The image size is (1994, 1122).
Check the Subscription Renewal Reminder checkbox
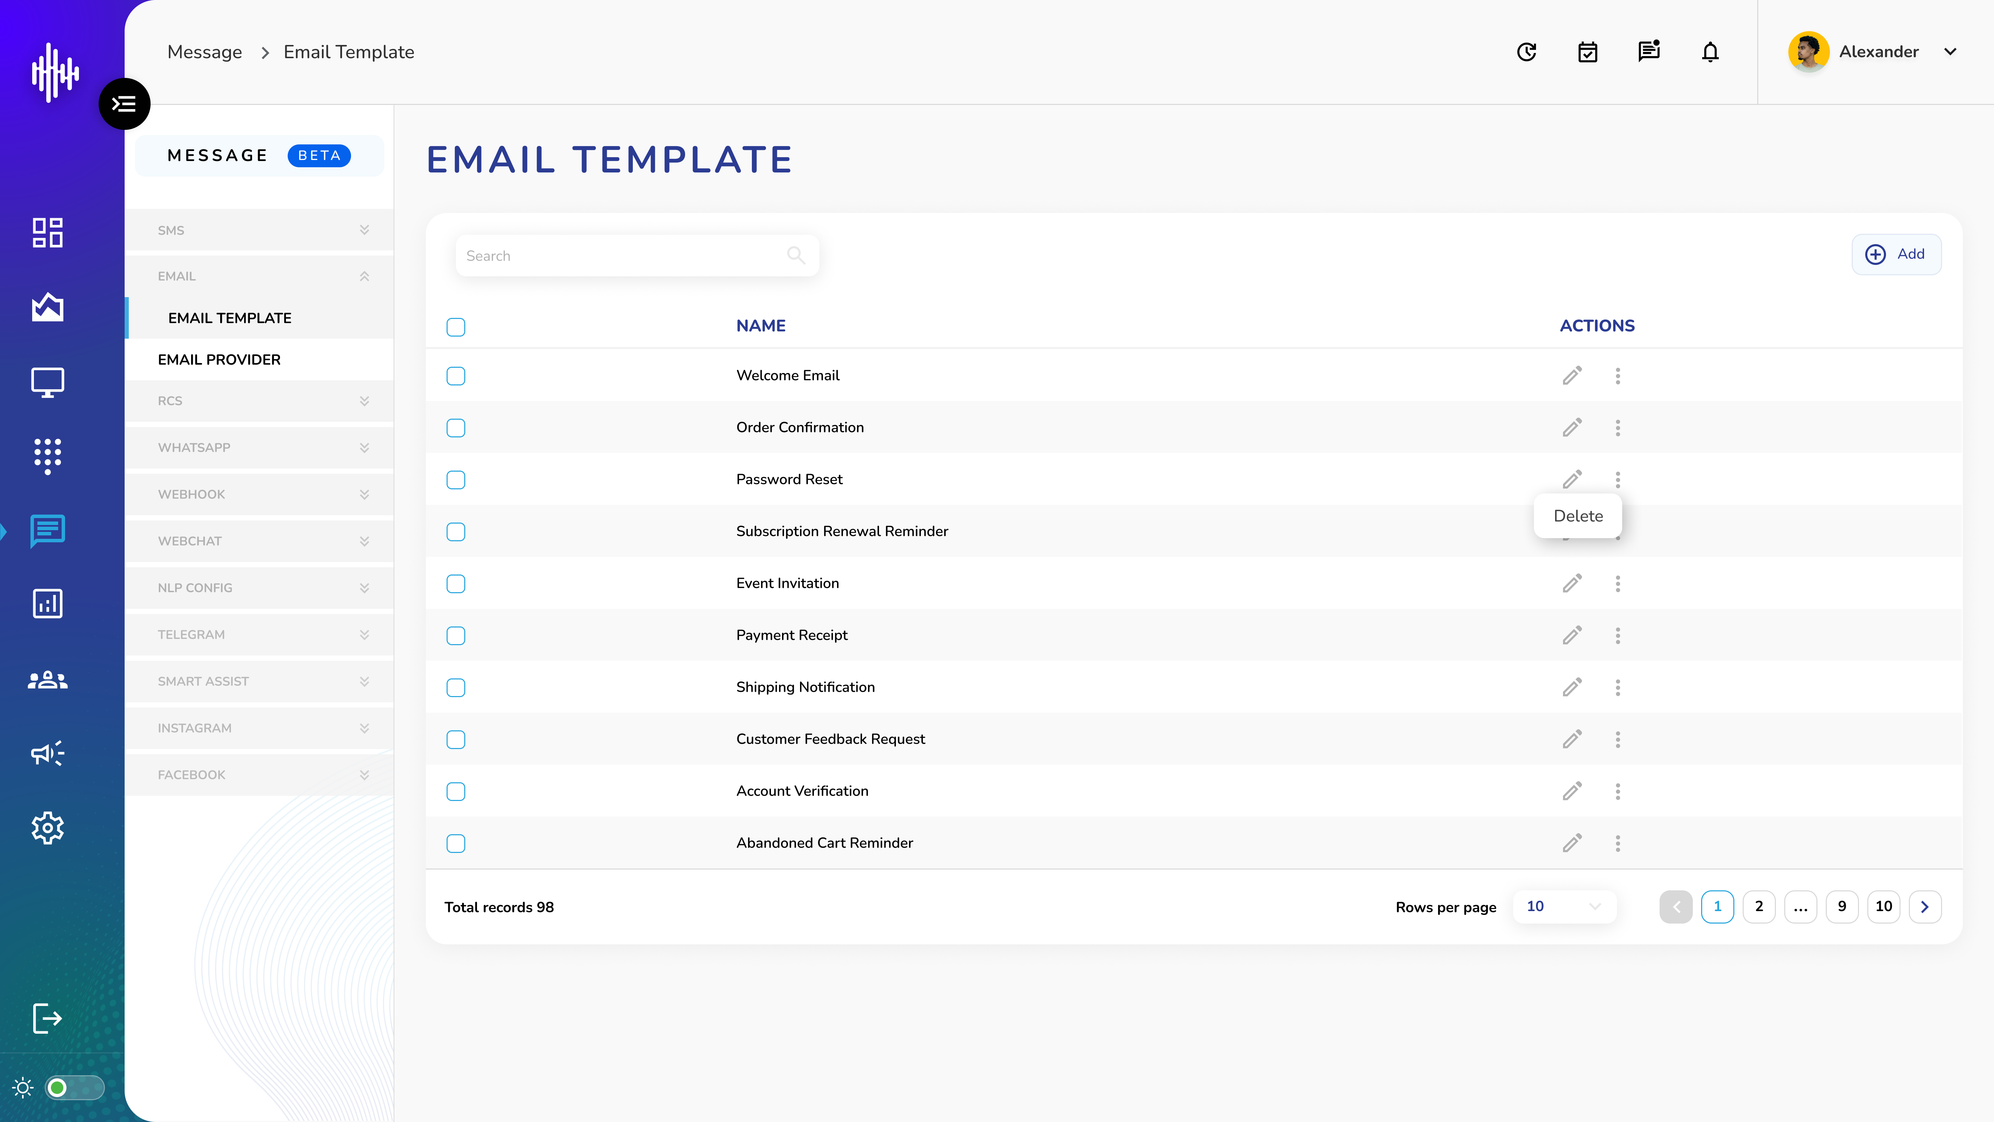[456, 531]
